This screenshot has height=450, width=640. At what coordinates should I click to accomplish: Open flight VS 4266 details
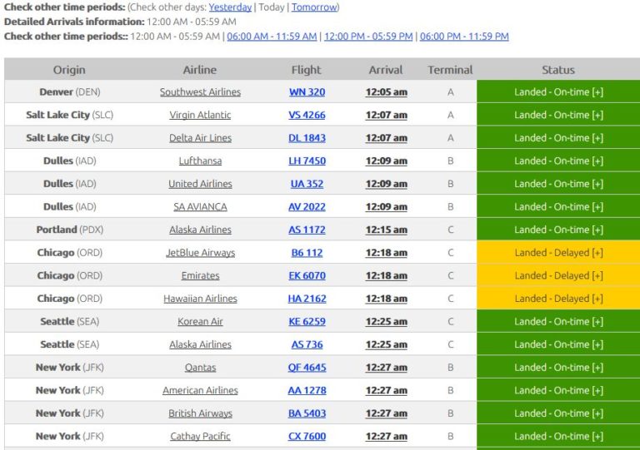tap(307, 115)
